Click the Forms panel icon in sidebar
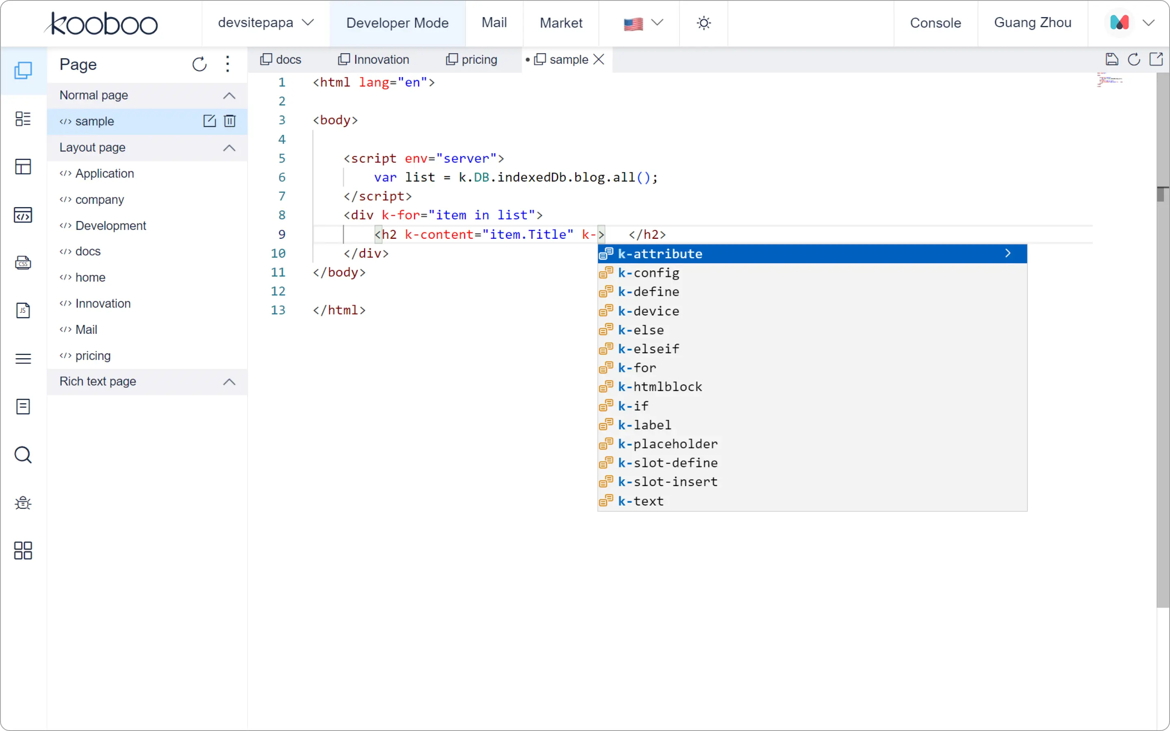Screen dimensions: 1170x731 click(23, 407)
